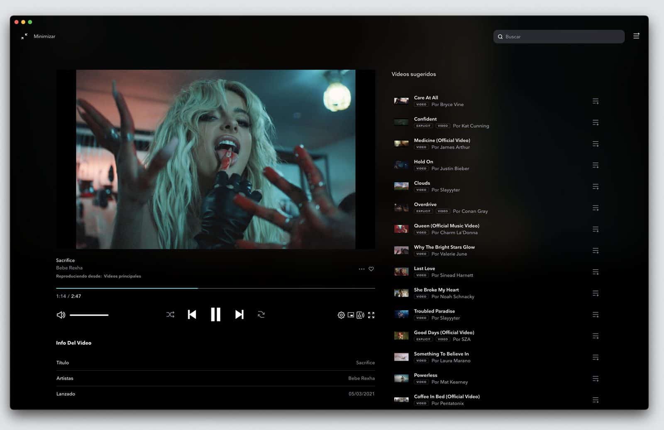This screenshot has height=430, width=664.
Task: Open the audio output device icon
Action: (x=360, y=315)
